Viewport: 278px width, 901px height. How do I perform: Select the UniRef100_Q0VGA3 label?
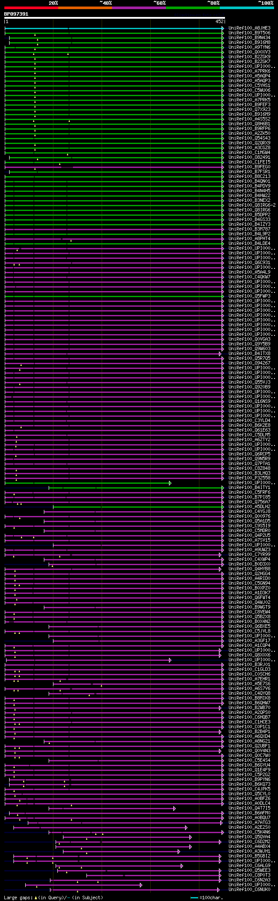[x=249, y=339]
